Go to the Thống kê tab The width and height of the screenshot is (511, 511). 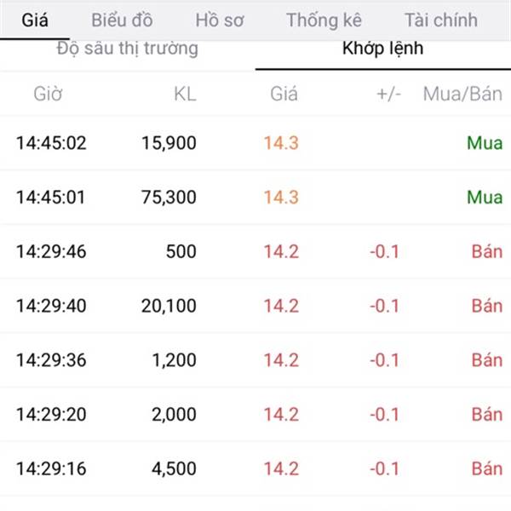coord(324,20)
